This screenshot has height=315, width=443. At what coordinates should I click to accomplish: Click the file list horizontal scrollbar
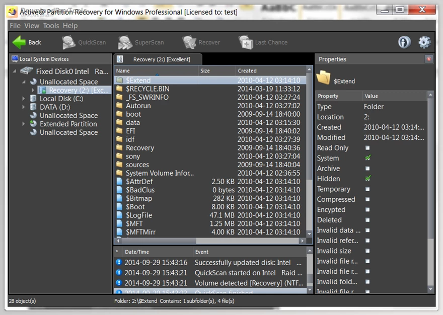pos(201,241)
